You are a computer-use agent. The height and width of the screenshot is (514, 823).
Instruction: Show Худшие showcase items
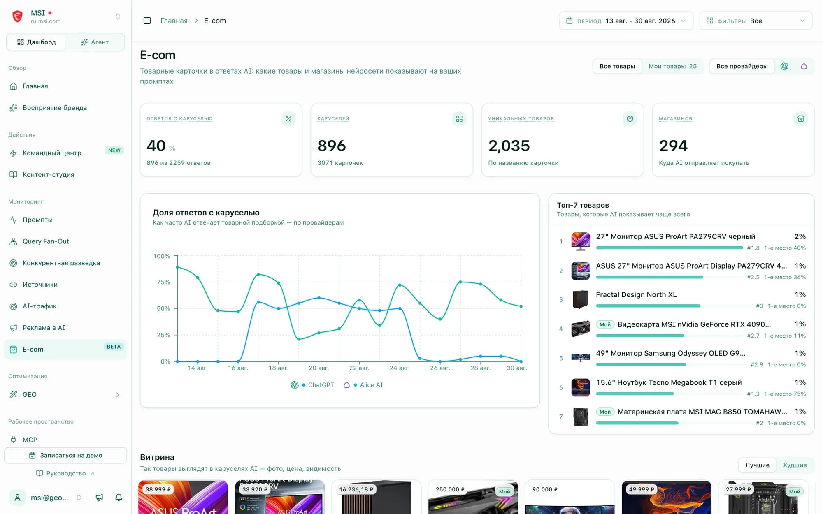(x=795, y=465)
